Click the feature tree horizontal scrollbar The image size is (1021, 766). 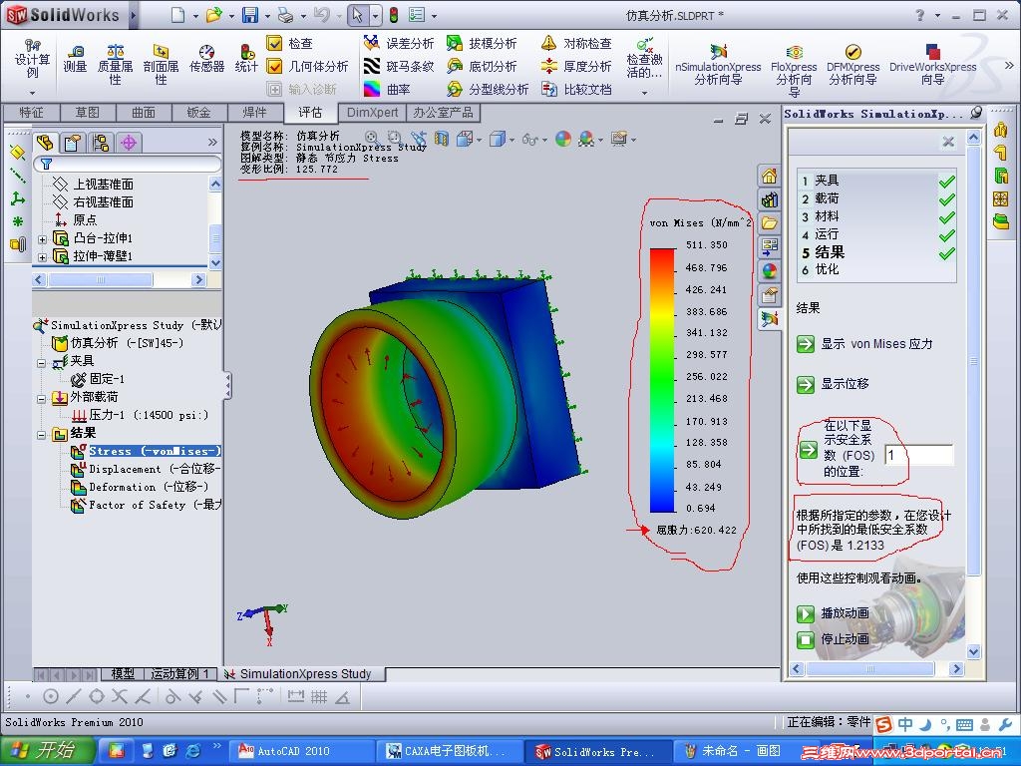click(x=101, y=279)
